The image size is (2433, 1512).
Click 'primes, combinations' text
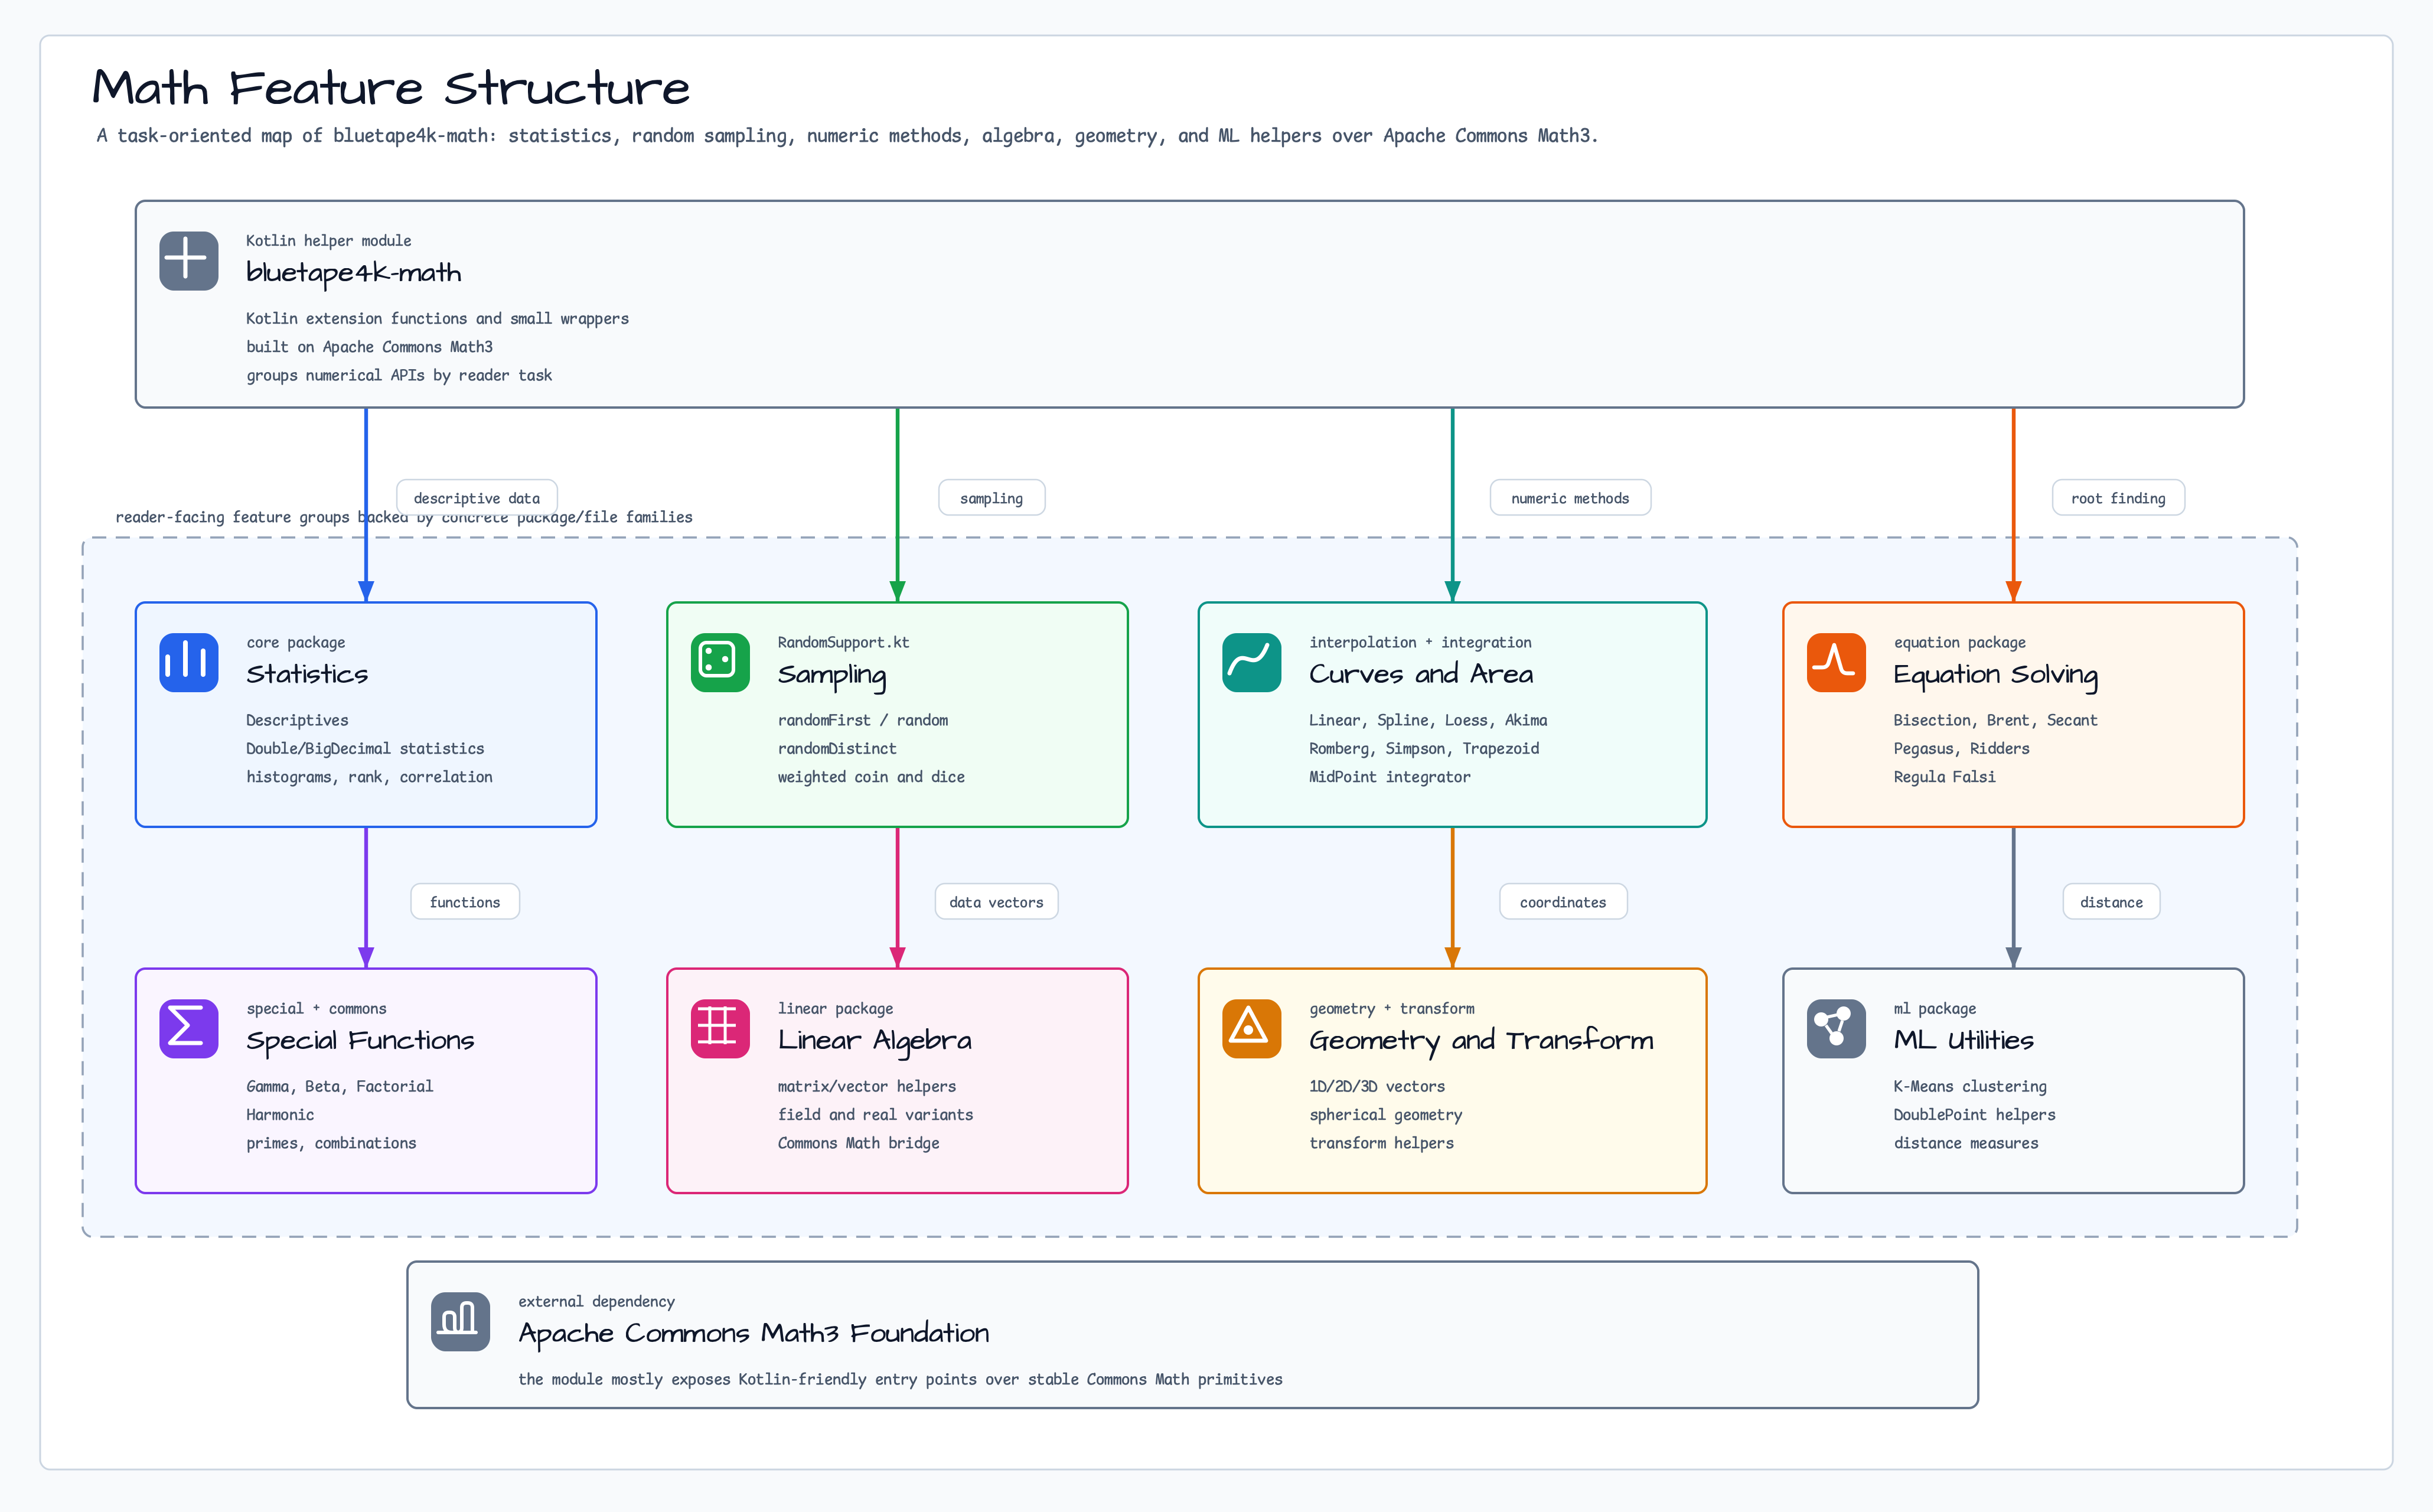coord(331,1143)
